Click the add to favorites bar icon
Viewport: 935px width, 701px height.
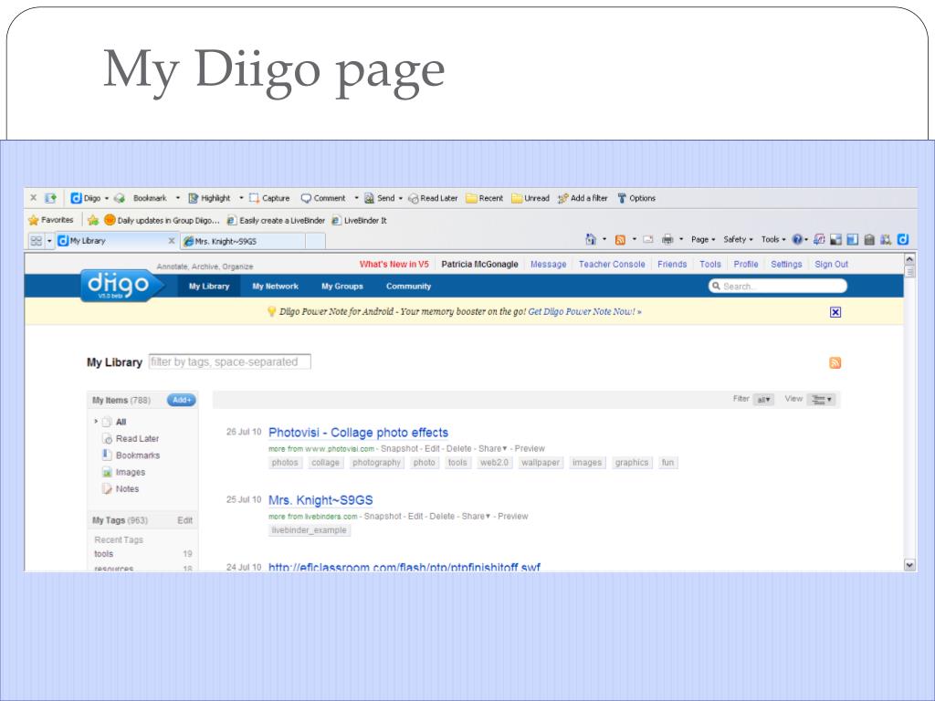pyautogui.click(x=93, y=220)
